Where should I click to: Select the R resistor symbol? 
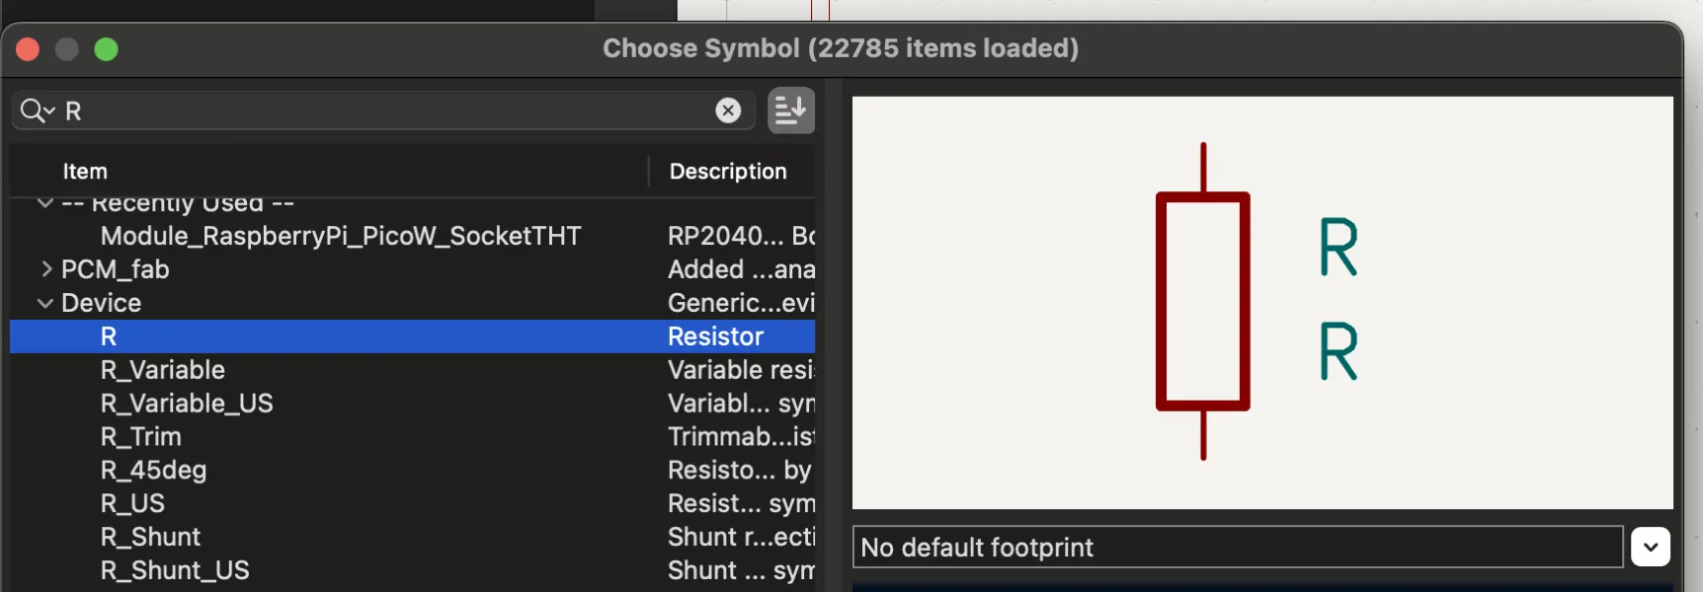pyautogui.click(x=109, y=336)
